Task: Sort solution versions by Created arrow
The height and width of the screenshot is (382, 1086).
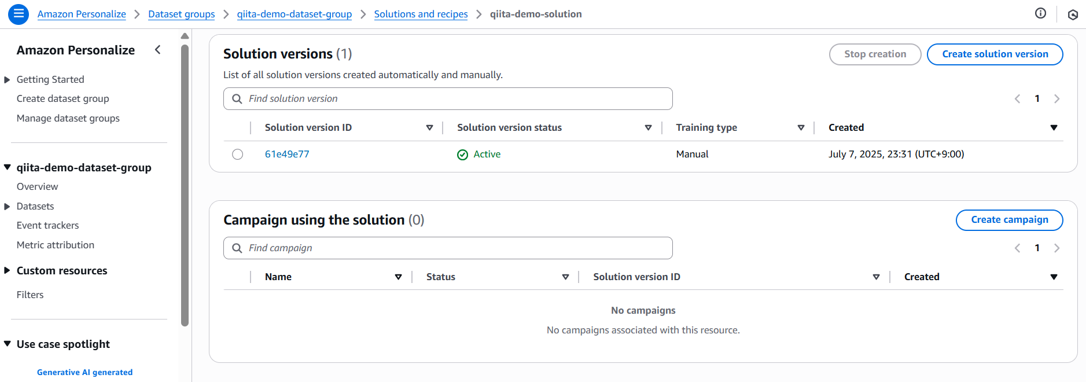Action: [1054, 128]
